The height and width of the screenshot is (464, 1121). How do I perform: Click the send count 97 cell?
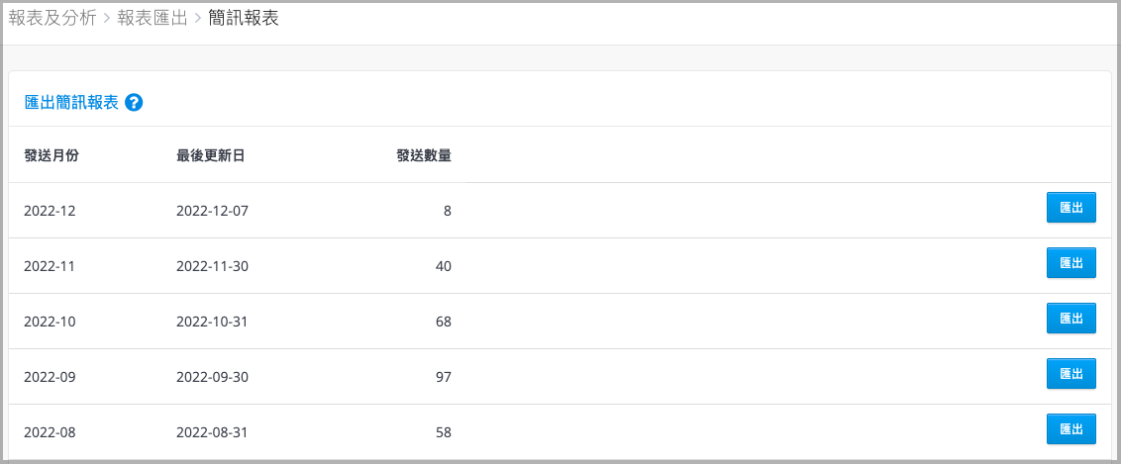tap(444, 377)
